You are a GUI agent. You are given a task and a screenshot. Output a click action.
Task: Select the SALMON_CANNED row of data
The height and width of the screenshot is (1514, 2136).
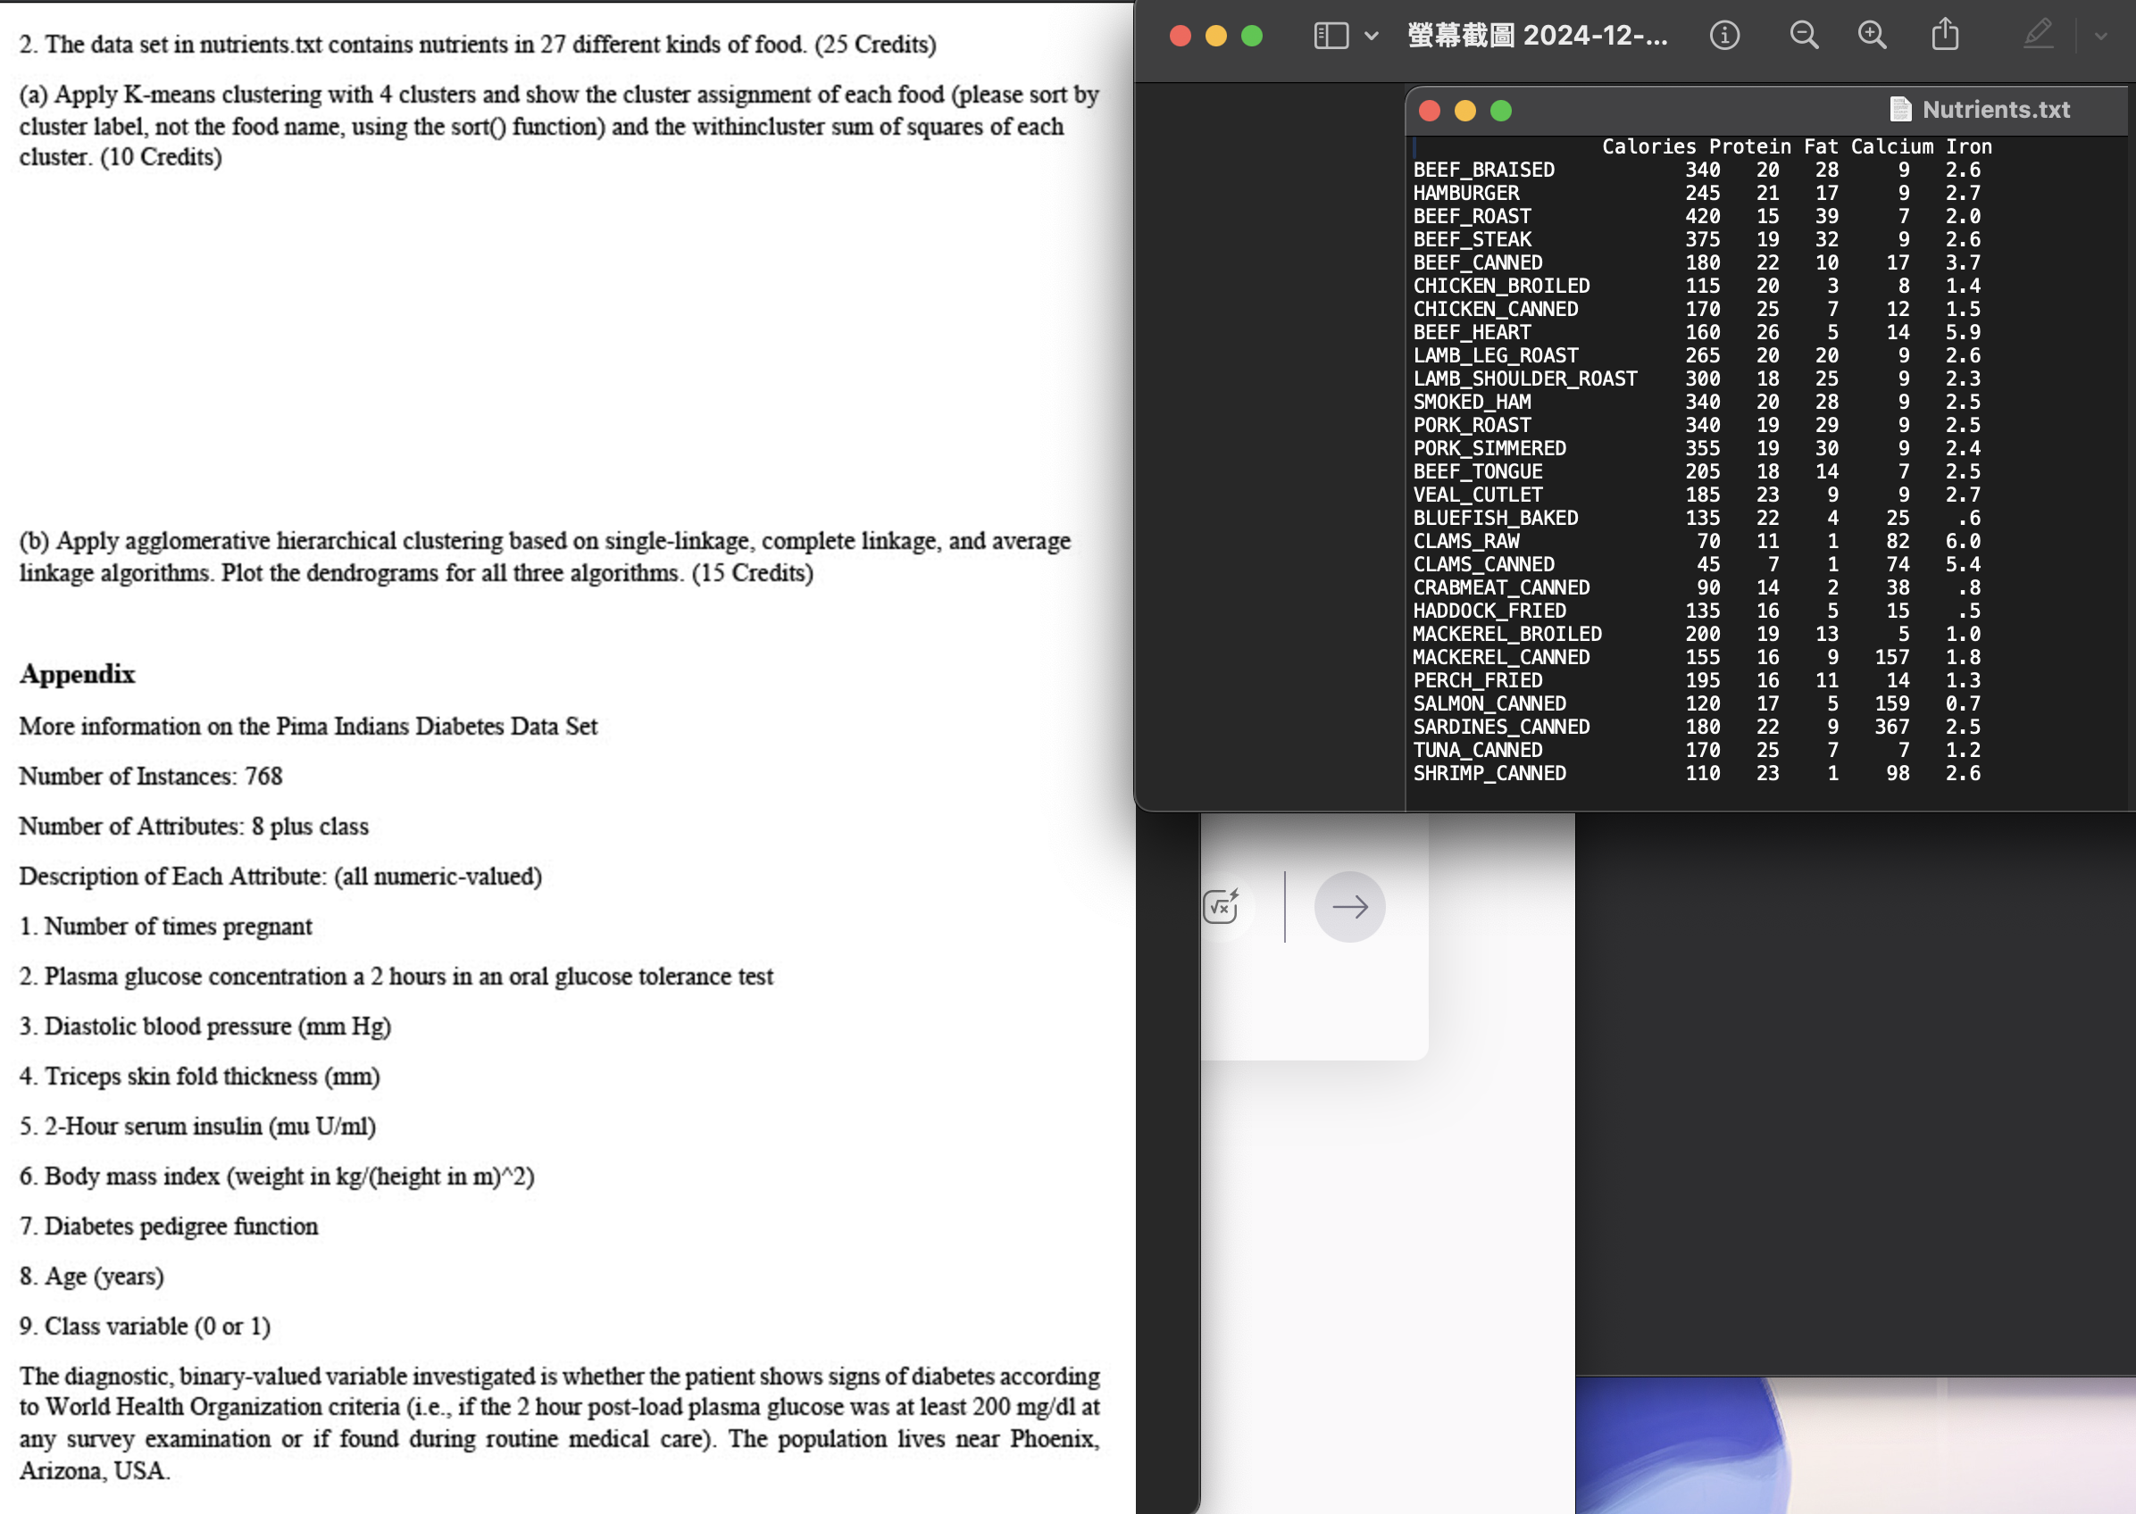1487,703
